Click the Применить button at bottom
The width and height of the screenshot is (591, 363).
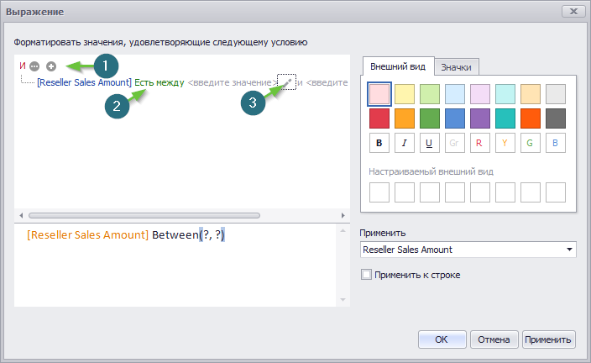coord(548,339)
